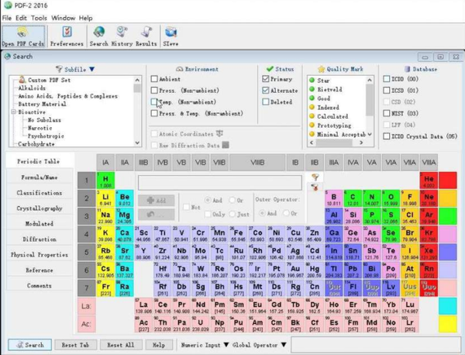Click the Search globe toolbar icon
465x355 pixels.
pyautogui.click(x=98, y=36)
